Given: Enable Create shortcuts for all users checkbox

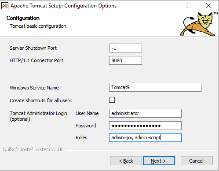Looking at the screenshot, I should pos(112,100).
